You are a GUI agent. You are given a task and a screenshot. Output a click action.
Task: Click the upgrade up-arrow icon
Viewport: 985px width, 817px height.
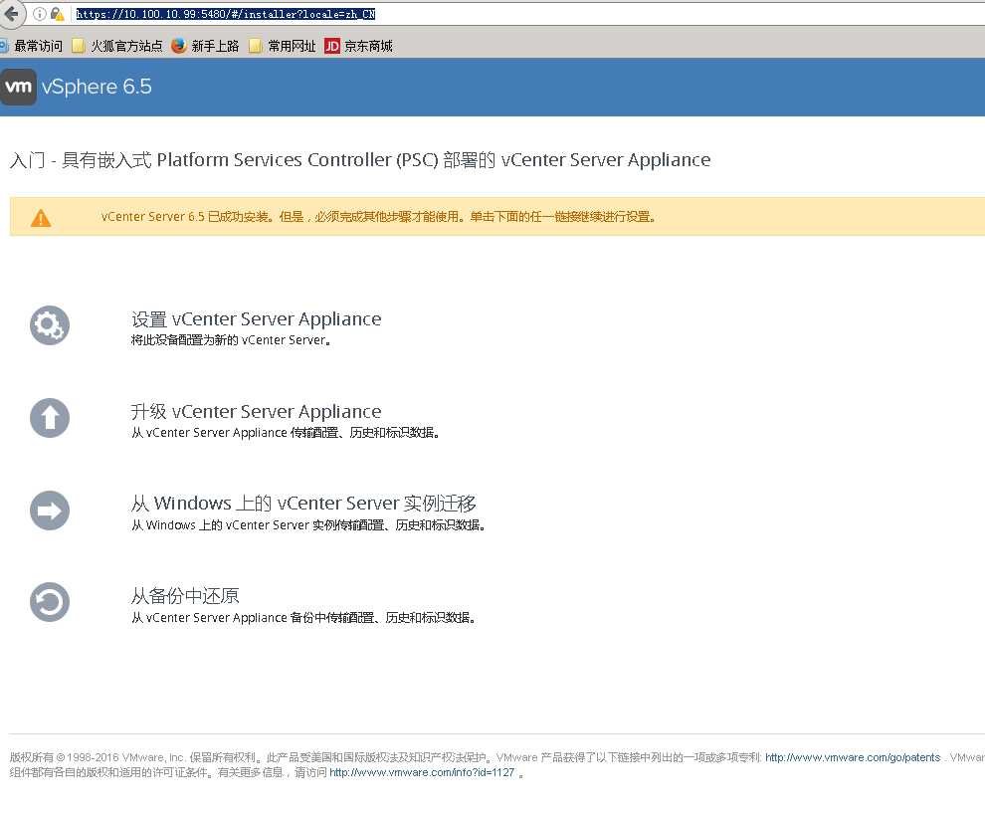[50, 418]
